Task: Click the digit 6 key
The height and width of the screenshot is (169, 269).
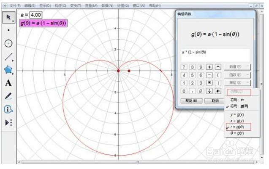Action: point(201,75)
